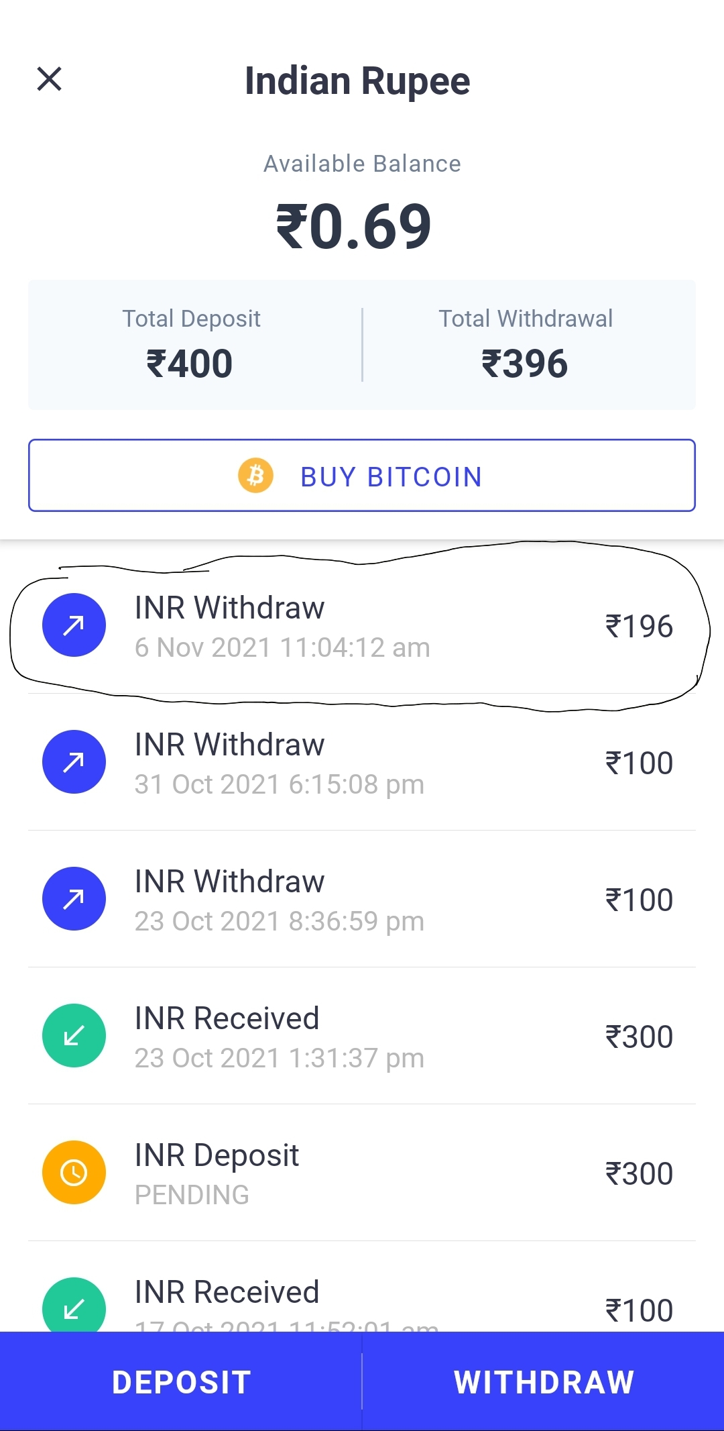Close the Indian Rupee screen
This screenshot has width=724, height=1431.
pyautogui.click(x=50, y=79)
